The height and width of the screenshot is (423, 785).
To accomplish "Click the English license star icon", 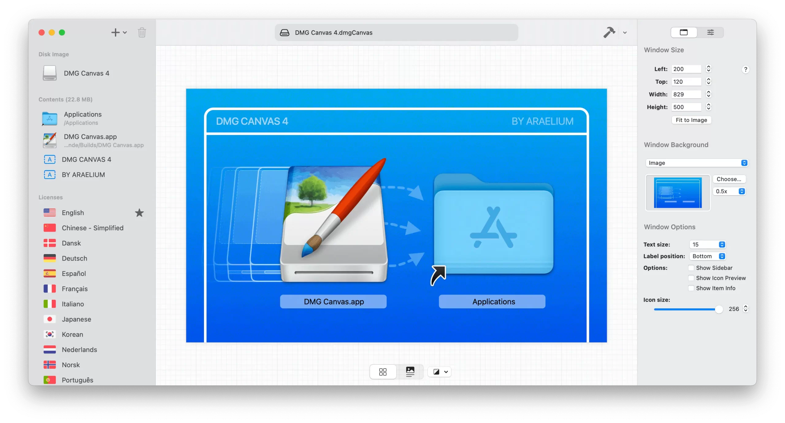I will tap(140, 213).
